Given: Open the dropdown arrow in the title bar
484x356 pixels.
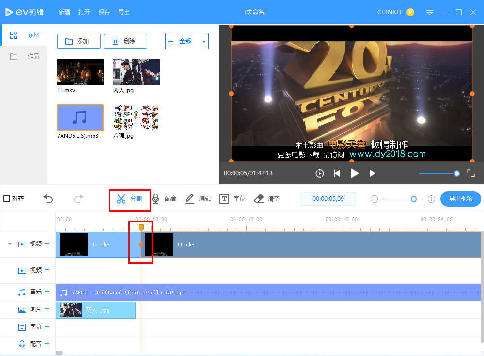Looking at the screenshot, I should [429, 12].
